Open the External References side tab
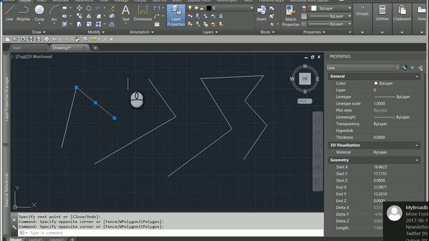 (7, 190)
